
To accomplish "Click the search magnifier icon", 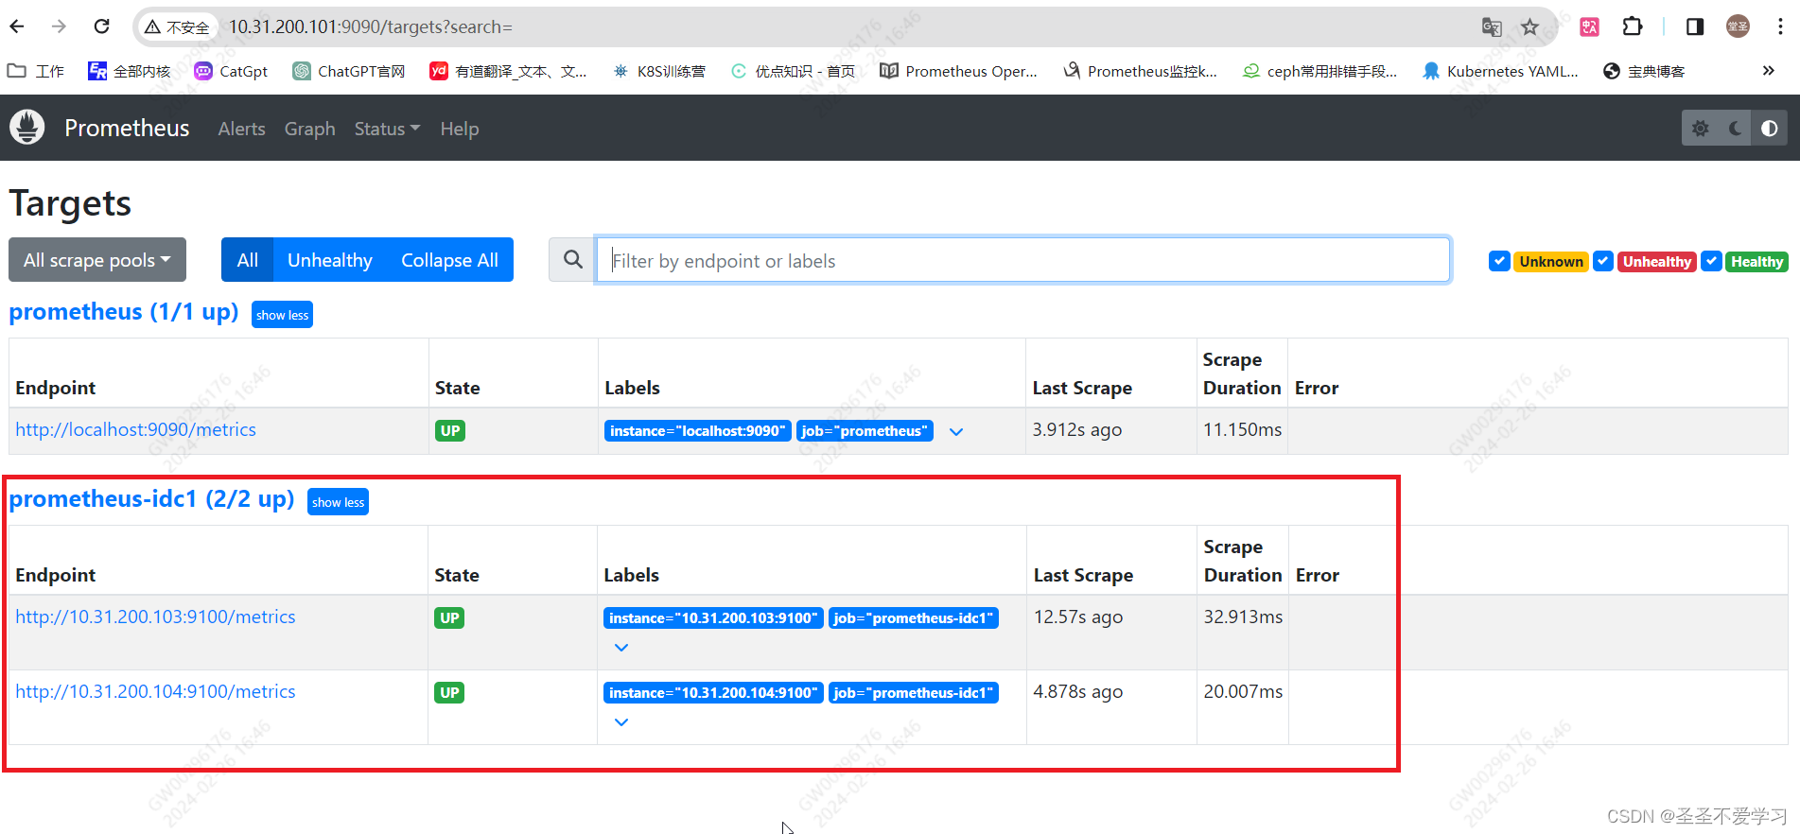I will 572,260.
